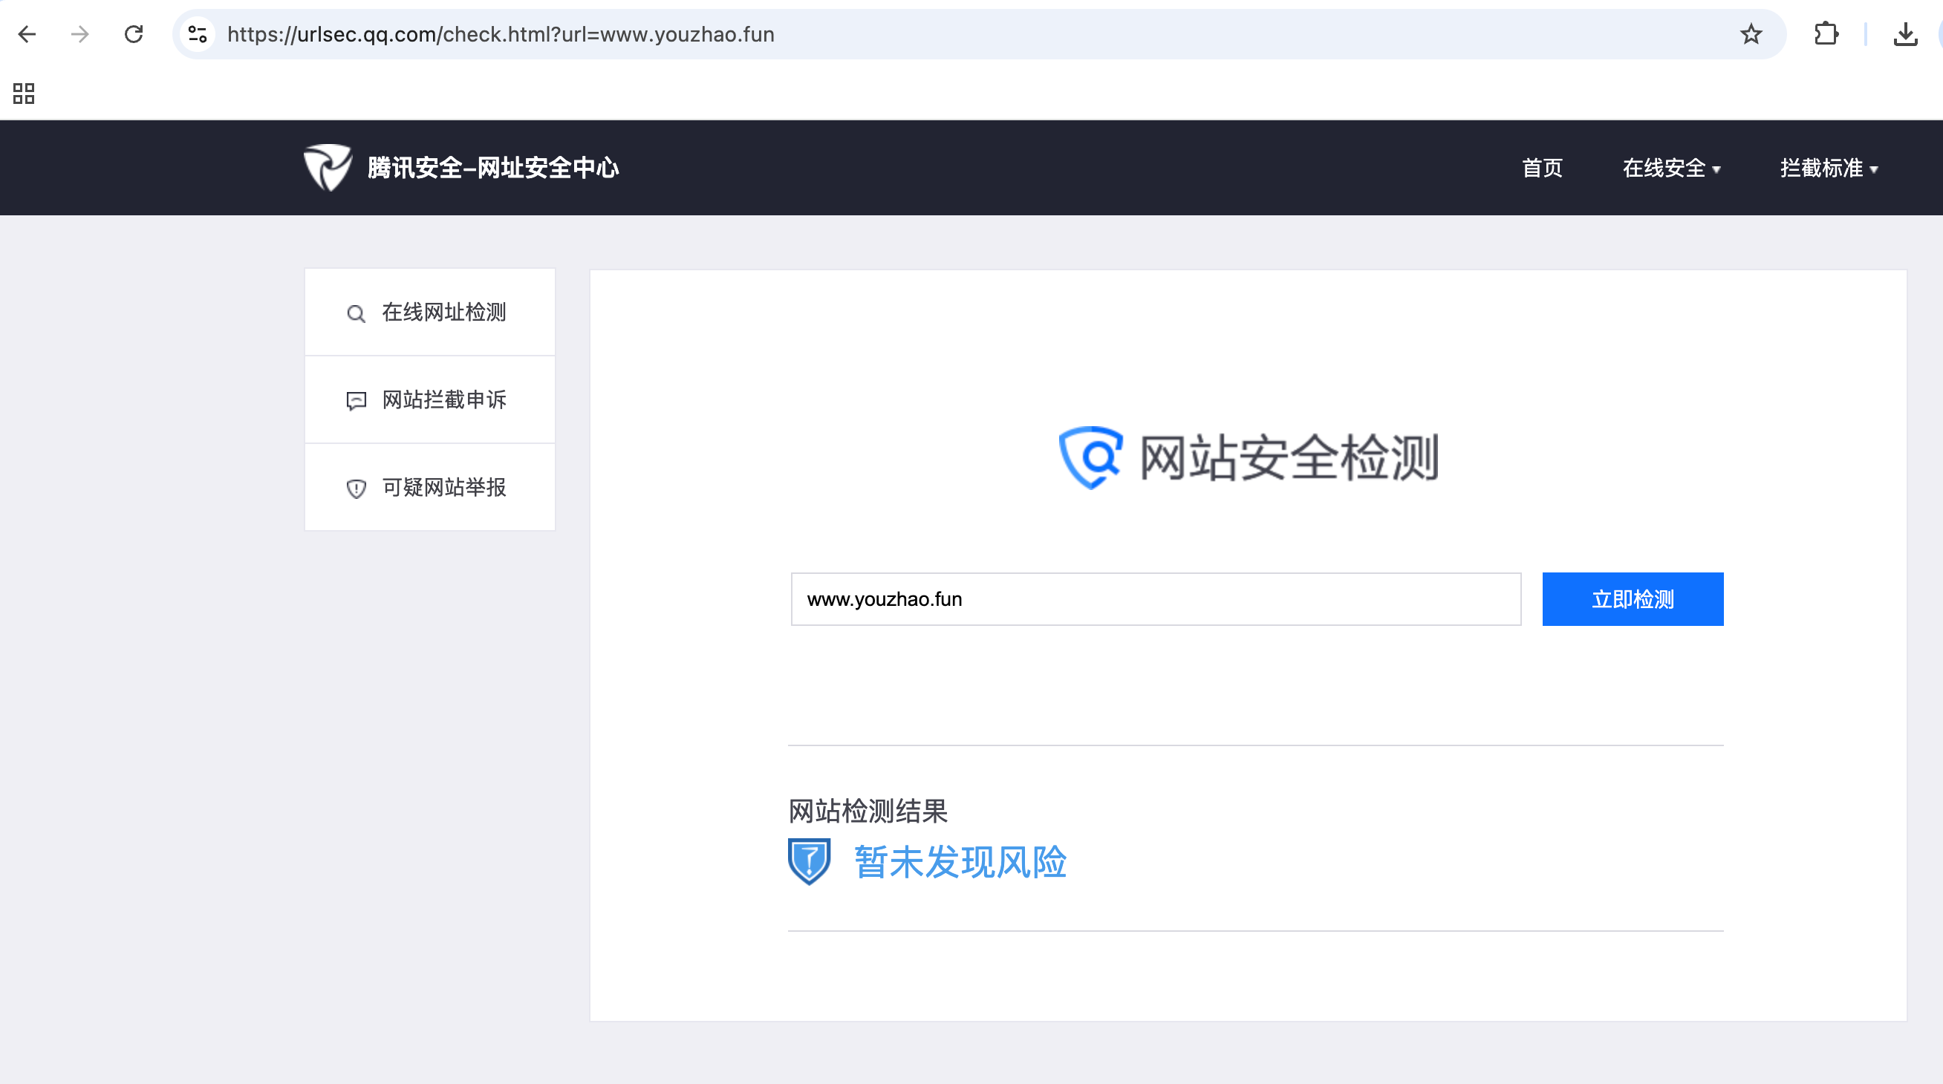
Task: Go to 首页 in the top navigation
Action: [x=1542, y=168]
